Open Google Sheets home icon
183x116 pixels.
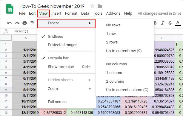10,9
